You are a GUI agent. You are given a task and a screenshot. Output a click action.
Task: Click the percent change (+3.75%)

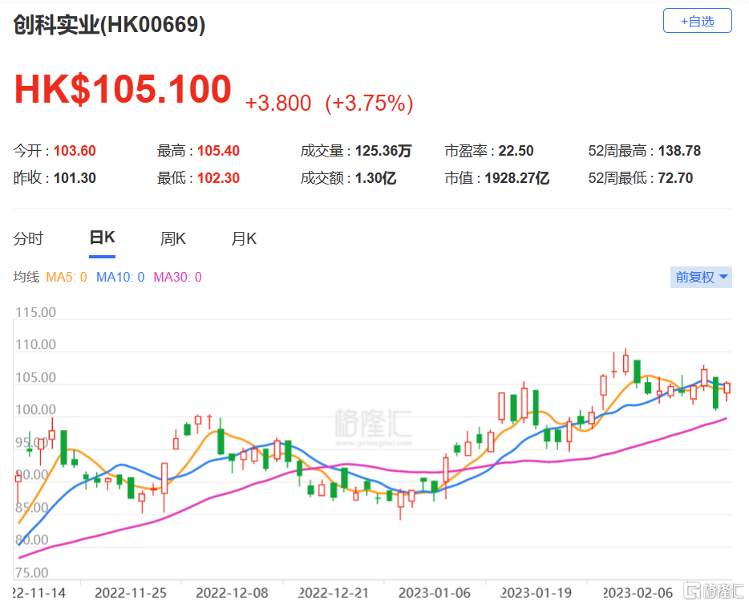point(369,104)
